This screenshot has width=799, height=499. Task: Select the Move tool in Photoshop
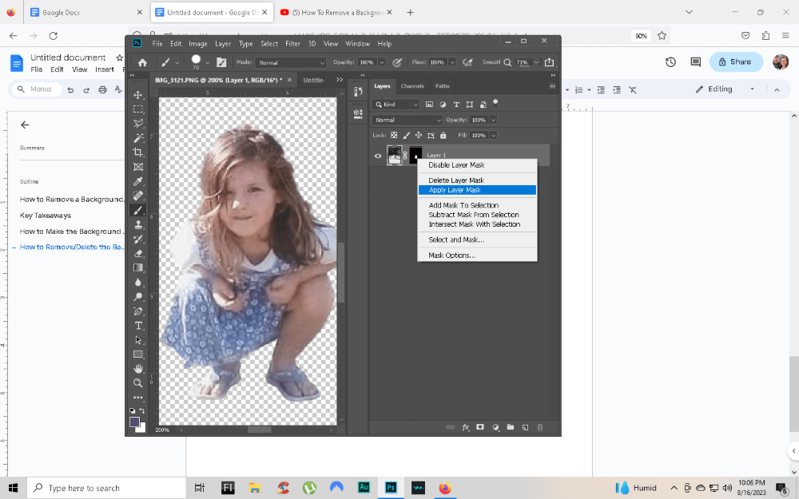(138, 95)
